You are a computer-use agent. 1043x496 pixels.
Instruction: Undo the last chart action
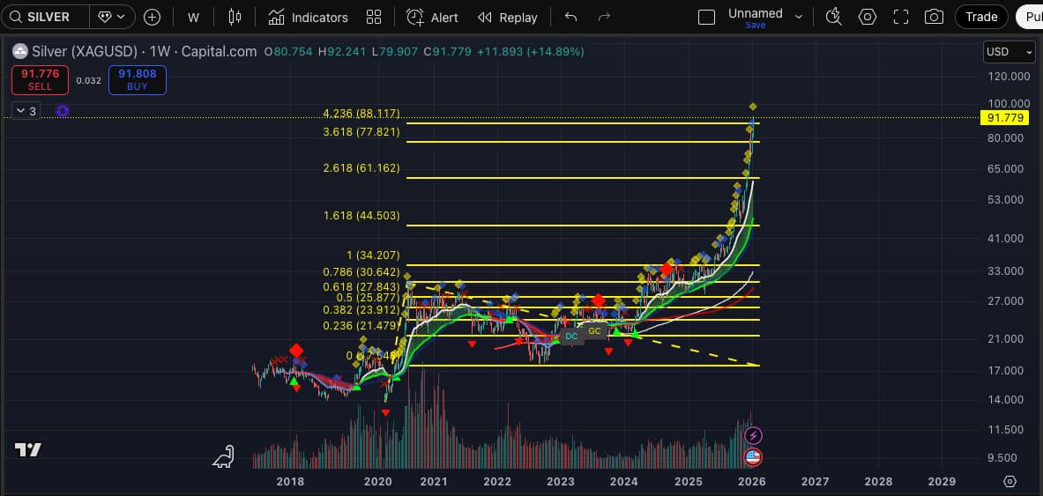point(570,17)
